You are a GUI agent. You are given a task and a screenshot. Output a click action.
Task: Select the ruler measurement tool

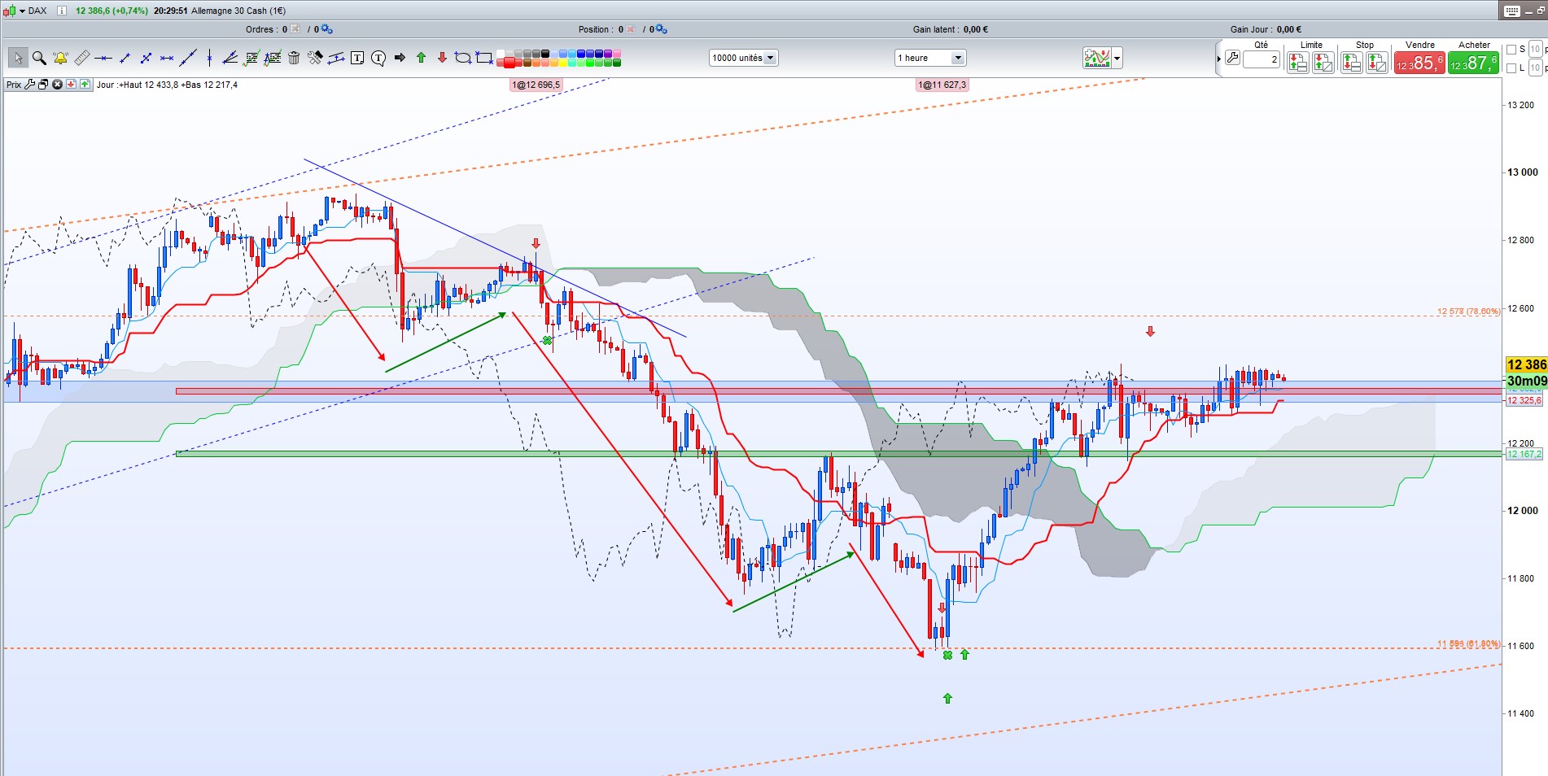pos(82,58)
